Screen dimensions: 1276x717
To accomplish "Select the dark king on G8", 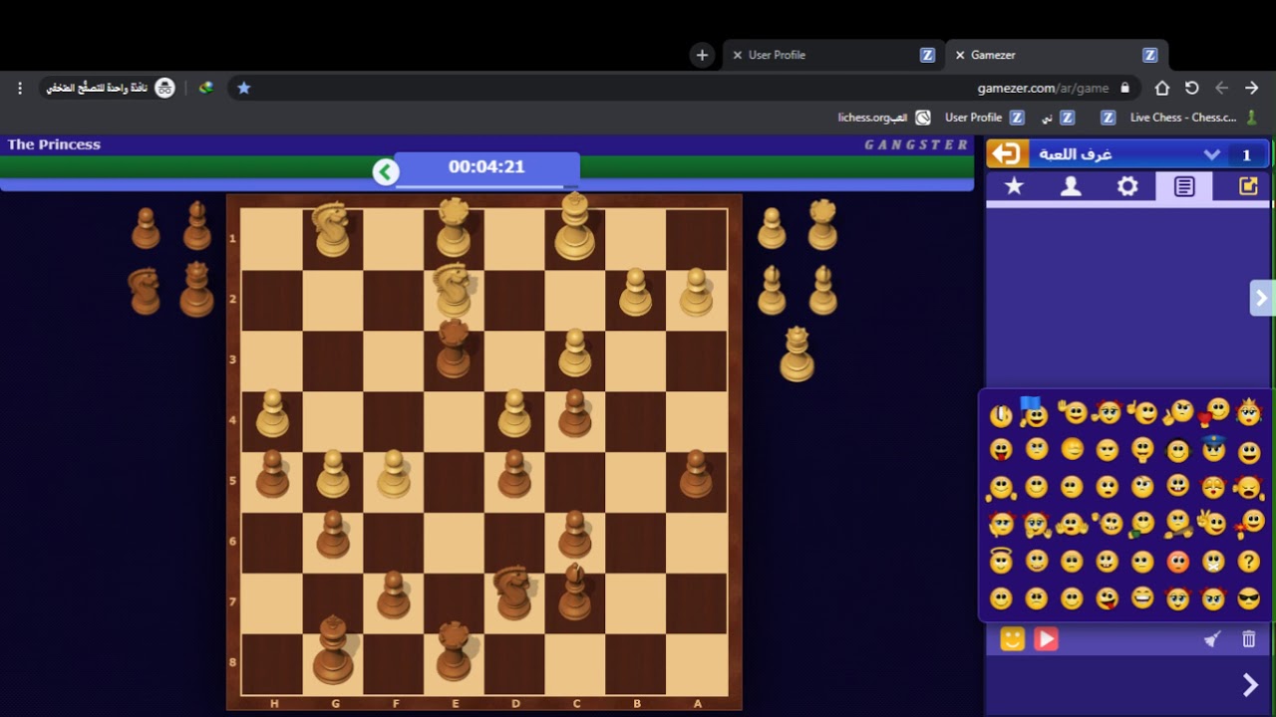I will (x=332, y=650).
